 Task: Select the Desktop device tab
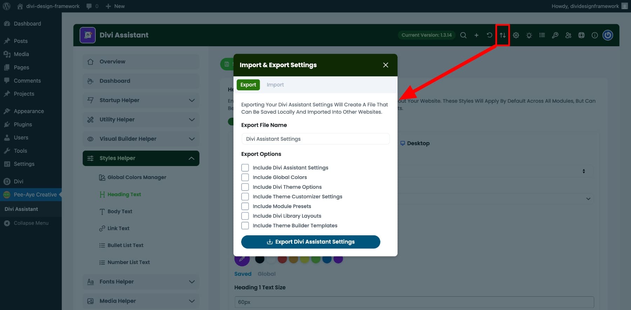coord(415,143)
